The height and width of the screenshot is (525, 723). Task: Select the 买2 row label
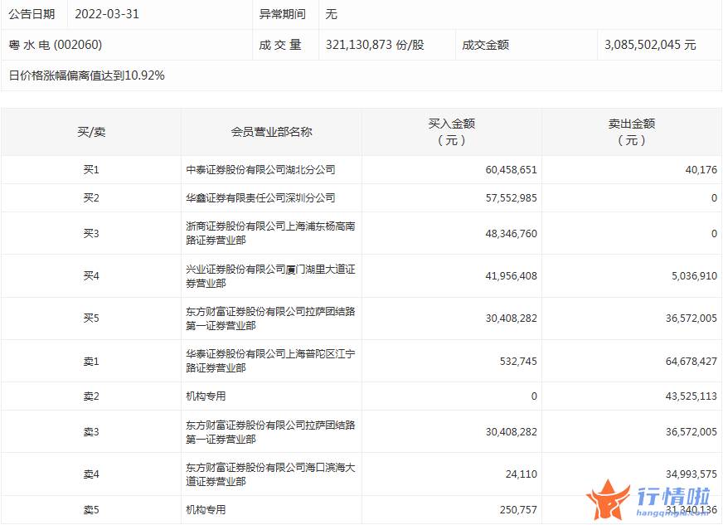(x=91, y=198)
